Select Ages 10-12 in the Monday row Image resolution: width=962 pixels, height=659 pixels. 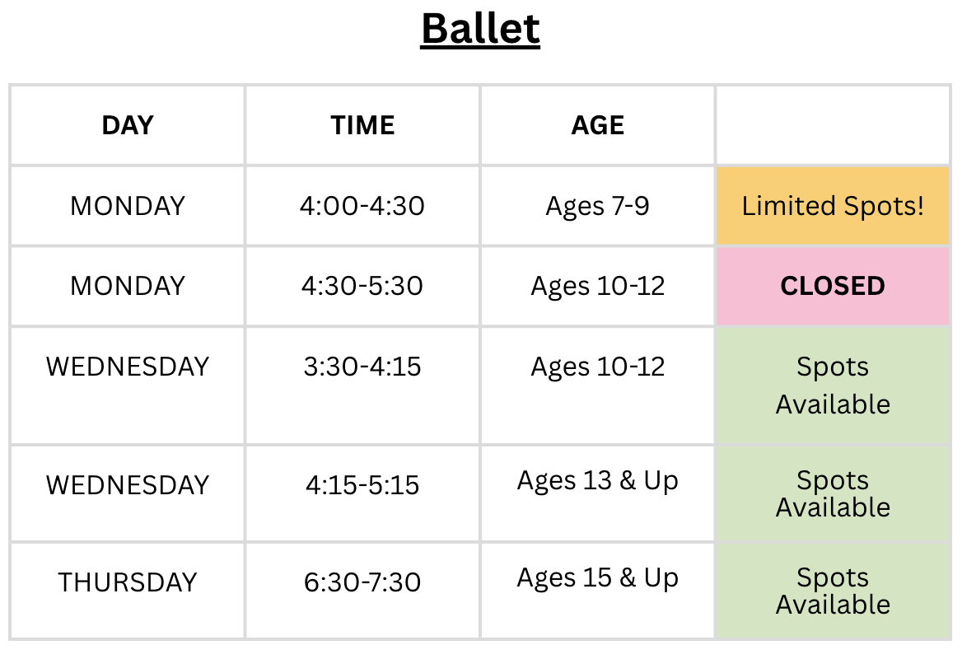click(x=598, y=286)
